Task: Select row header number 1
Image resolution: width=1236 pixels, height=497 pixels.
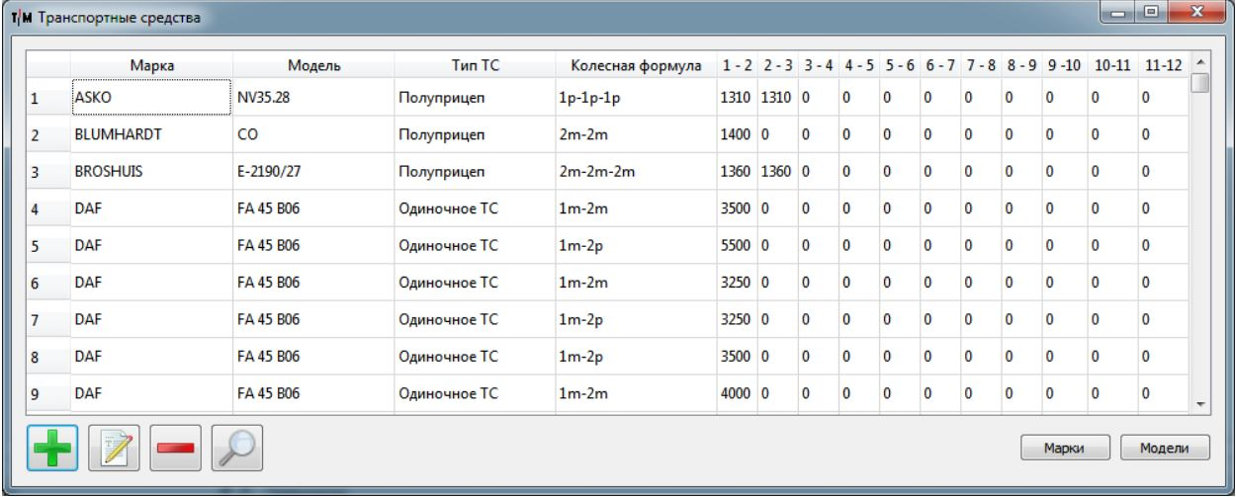Action: tap(46, 97)
